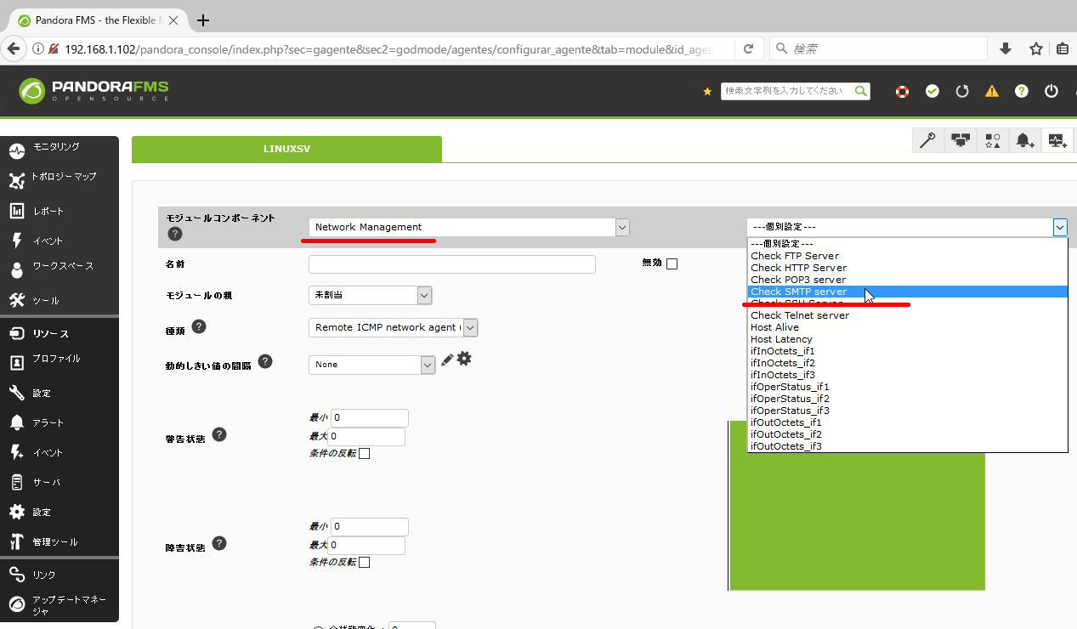Viewport: 1077px width, 629px height.
Task: Open the 種類 Remote ICMP network agent dropdown
Action: click(x=393, y=327)
